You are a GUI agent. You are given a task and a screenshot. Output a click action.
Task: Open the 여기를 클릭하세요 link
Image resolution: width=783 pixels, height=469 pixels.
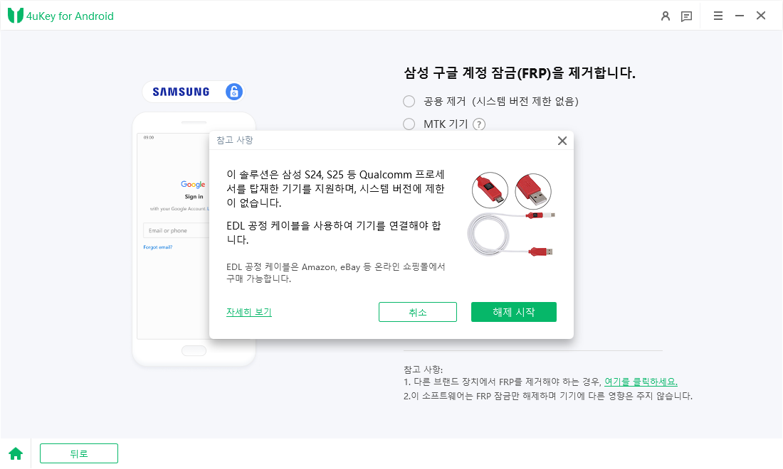click(x=641, y=382)
